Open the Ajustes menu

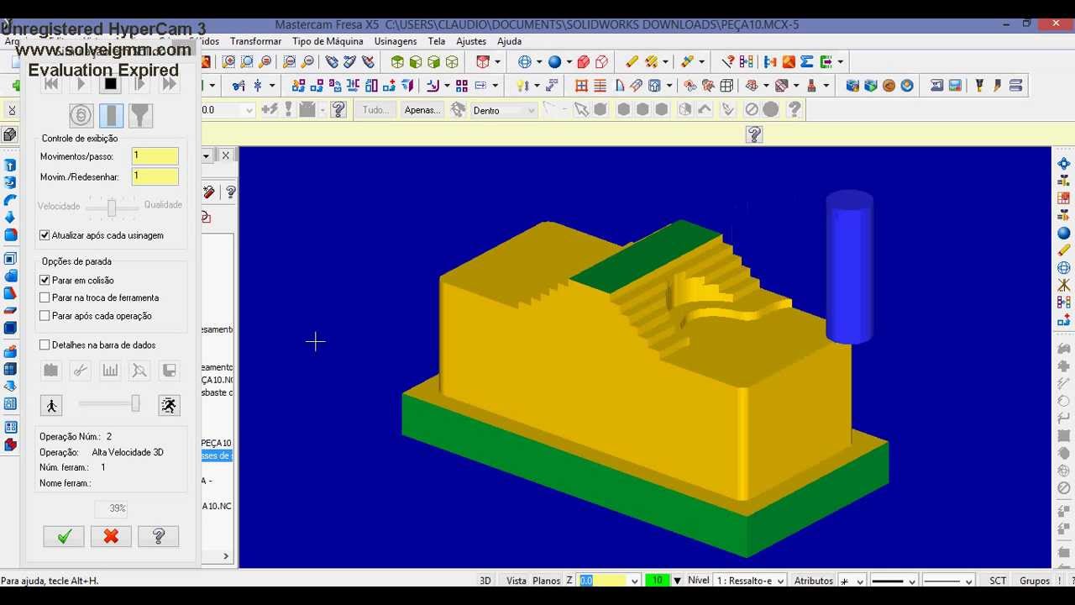[471, 41]
